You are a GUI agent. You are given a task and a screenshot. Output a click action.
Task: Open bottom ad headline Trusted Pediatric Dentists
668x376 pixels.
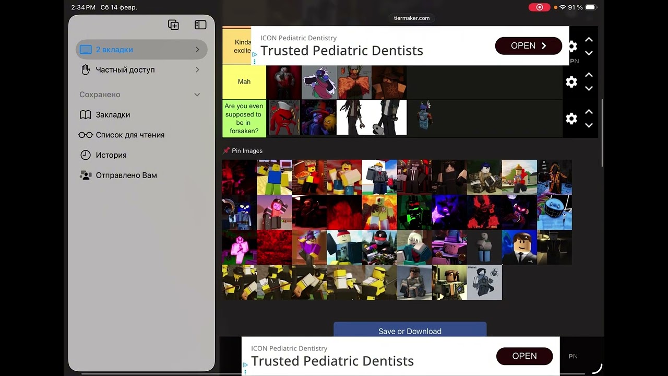(332, 361)
